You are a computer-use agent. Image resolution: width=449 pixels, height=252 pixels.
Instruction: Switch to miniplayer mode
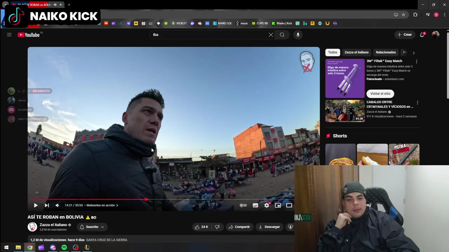pyautogui.click(x=278, y=205)
